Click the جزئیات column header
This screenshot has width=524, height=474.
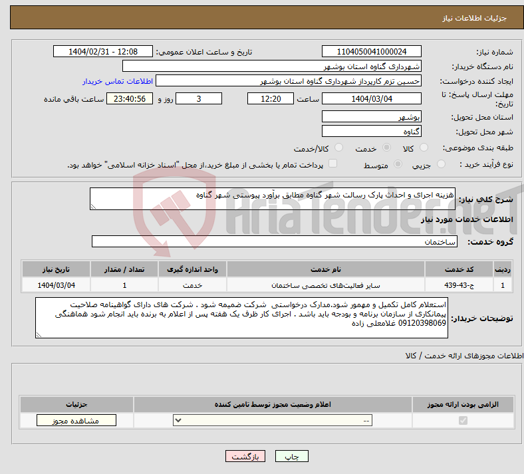pos(76,404)
